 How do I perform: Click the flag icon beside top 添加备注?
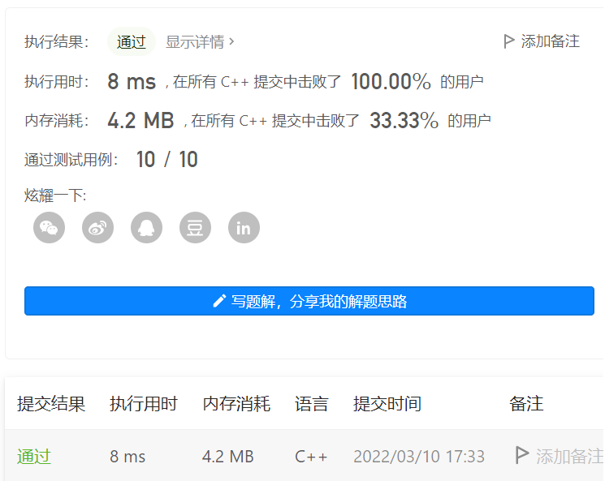coord(509,41)
